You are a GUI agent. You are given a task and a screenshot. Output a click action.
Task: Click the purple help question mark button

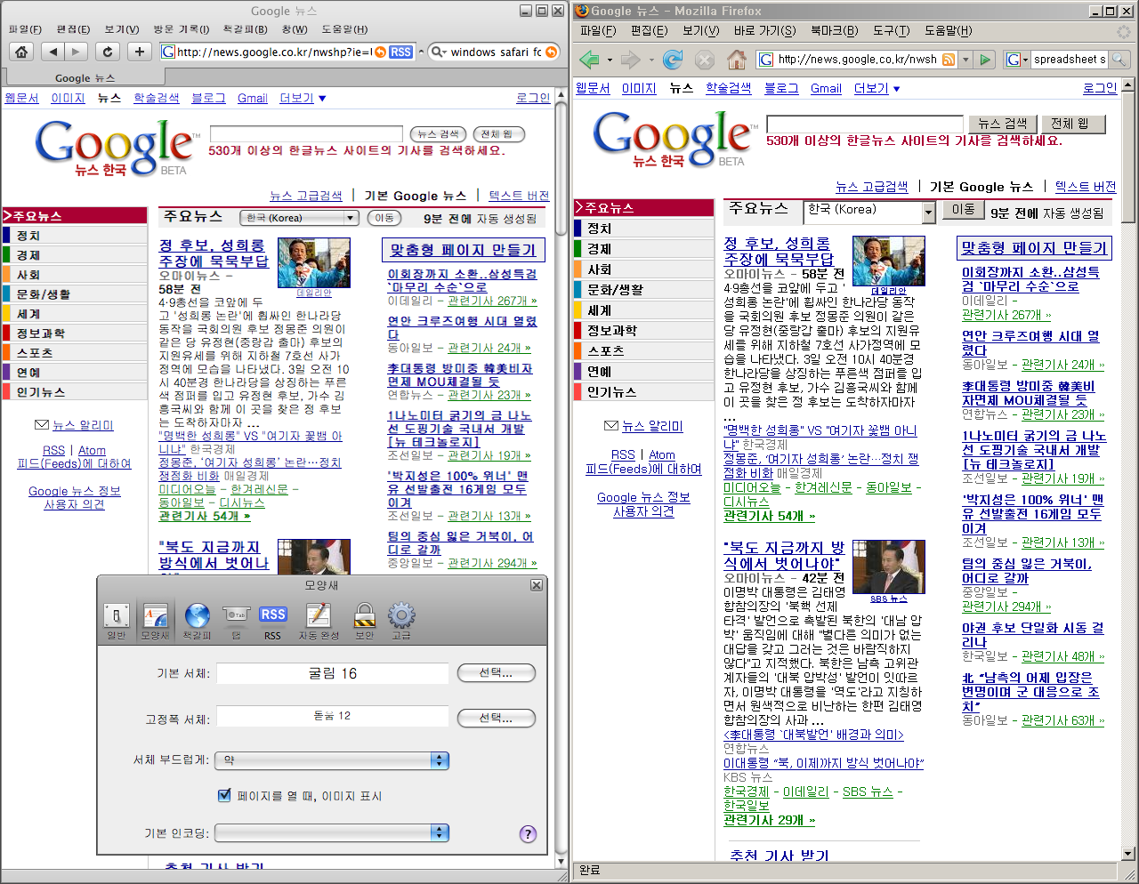528,834
